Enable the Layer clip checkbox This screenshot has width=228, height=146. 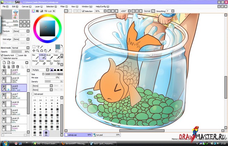pyautogui.click(x=17, y=55)
